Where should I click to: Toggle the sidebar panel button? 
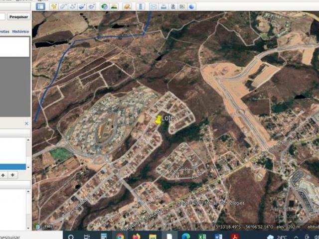pyautogui.click(x=40, y=6)
